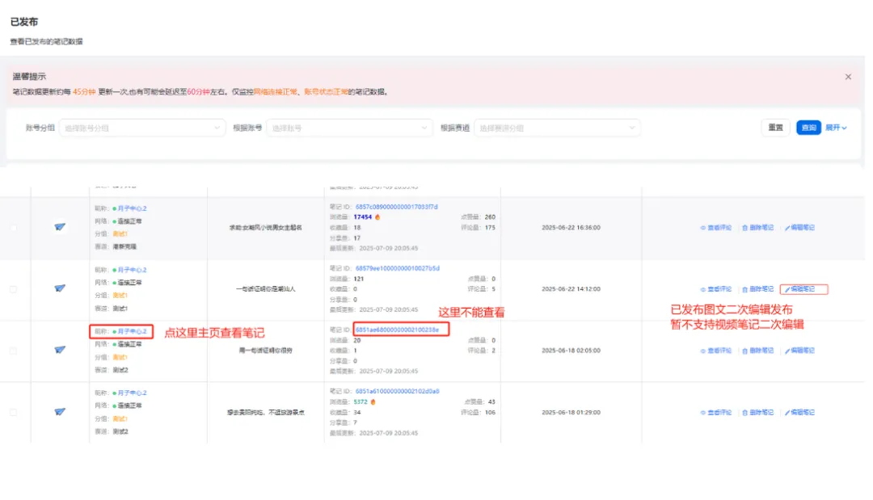Open the select account (选择账号) dropdown
The image size is (873, 500).
click(x=348, y=128)
